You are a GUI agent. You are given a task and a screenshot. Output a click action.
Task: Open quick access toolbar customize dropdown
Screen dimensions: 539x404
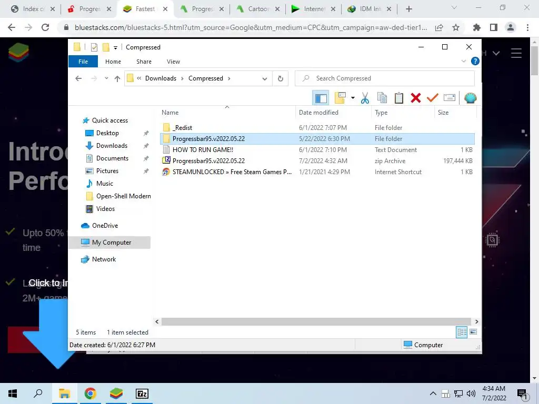[x=115, y=47]
